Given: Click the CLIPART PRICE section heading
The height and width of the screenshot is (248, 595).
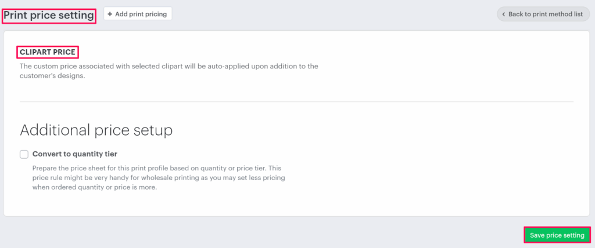Looking at the screenshot, I should point(48,52).
